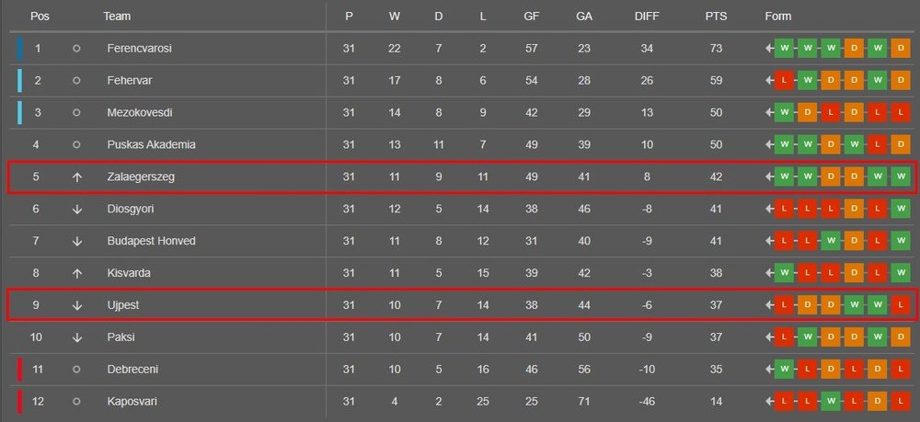
Task: Click the down arrow beside Paksi
Action: point(77,337)
